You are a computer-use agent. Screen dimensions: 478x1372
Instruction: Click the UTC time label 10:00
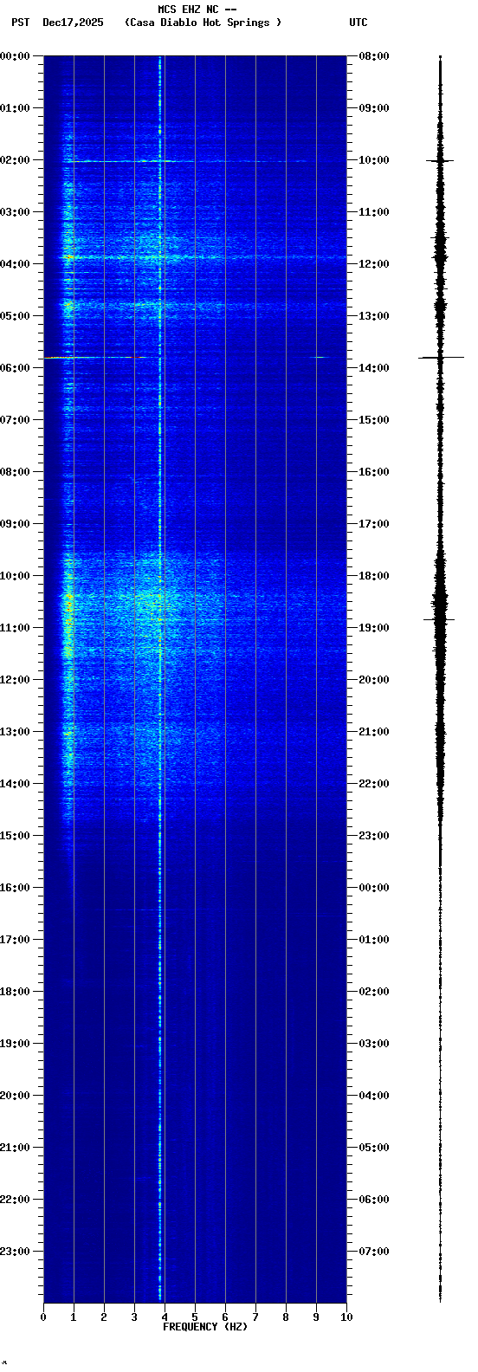(374, 160)
